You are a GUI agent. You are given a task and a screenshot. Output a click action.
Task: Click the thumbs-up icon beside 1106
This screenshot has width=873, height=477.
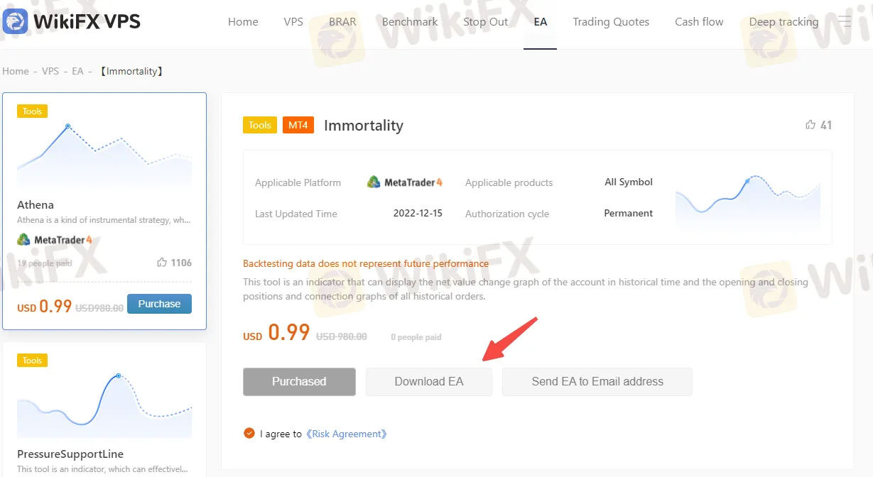(x=162, y=263)
